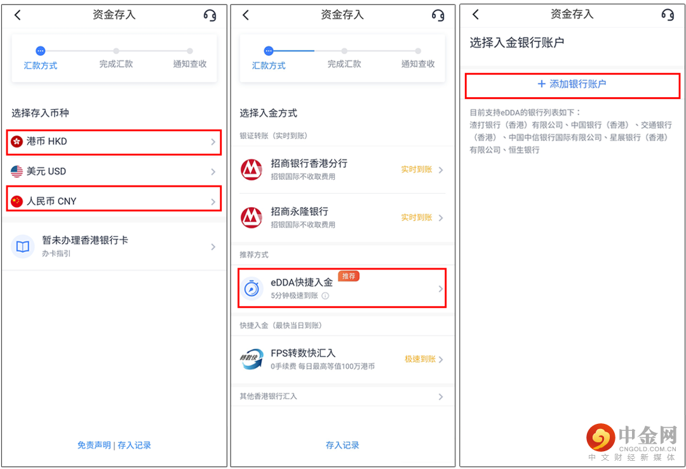The width and height of the screenshot is (686, 469).
Task: Select 招商永隆银行 transfer option
Action: click(x=342, y=218)
